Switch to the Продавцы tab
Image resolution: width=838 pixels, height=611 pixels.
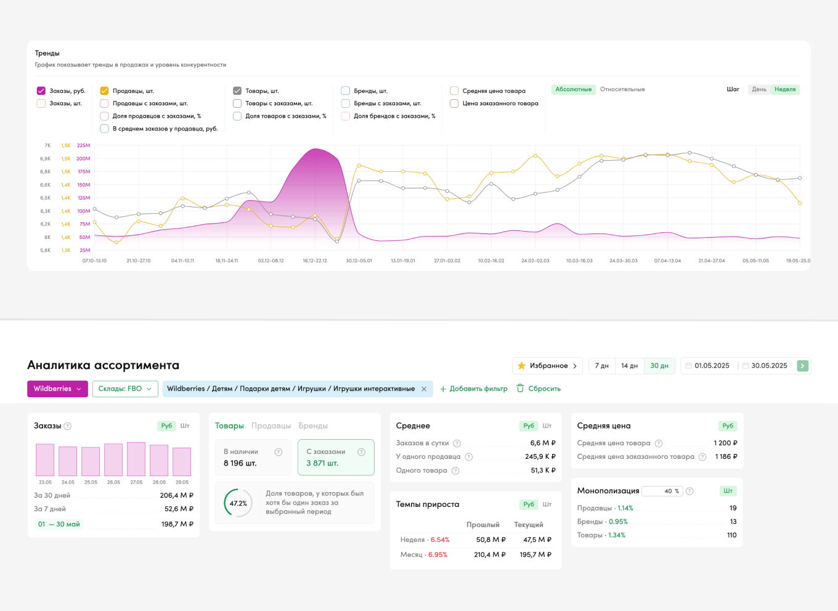(x=271, y=426)
